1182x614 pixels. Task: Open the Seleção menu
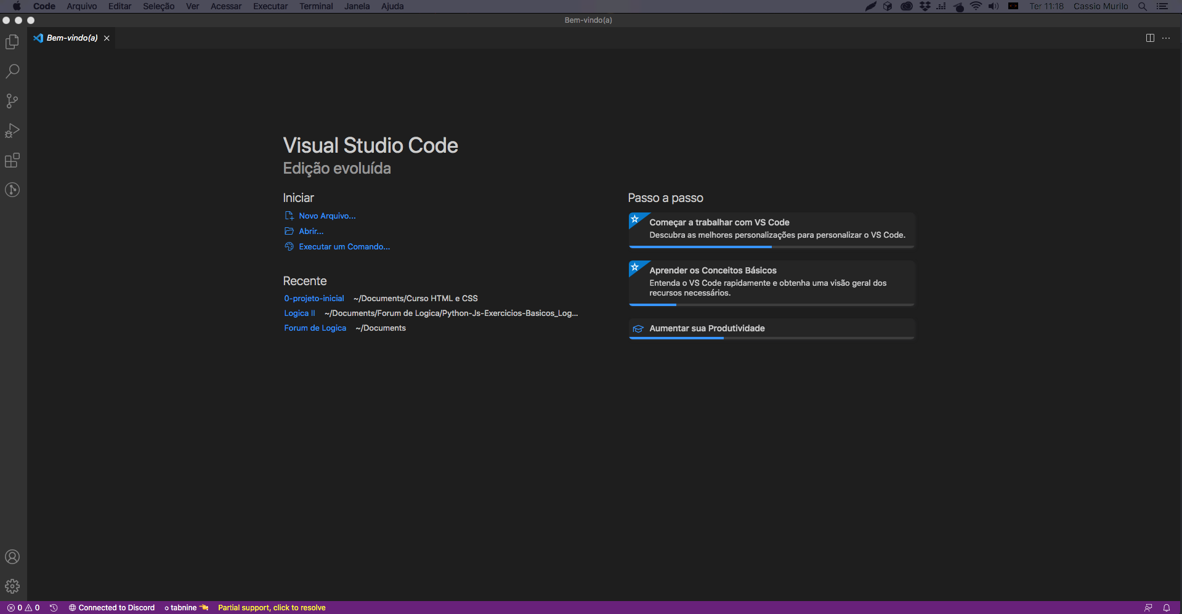[x=158, y=6]
